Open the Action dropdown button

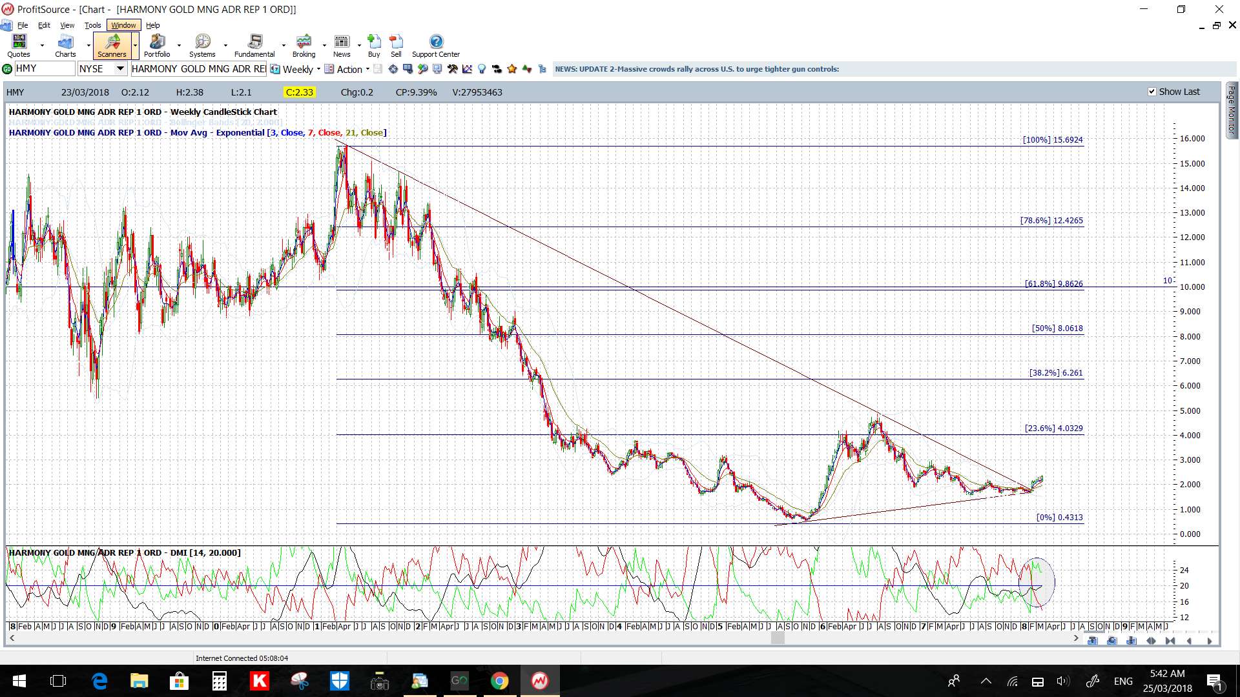[347, 69]
